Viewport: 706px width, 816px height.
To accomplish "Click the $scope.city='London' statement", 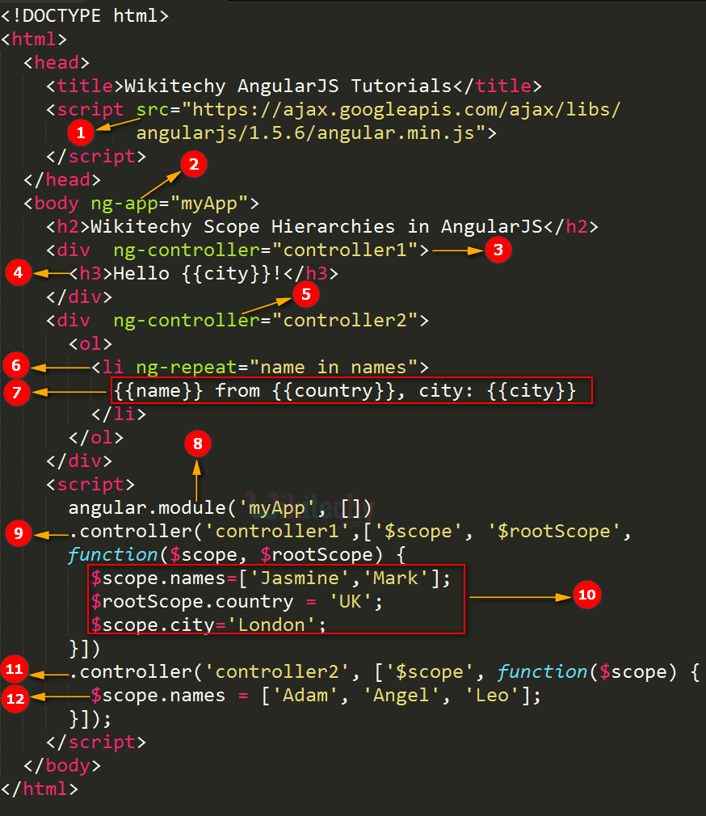I will click(208, 625).
